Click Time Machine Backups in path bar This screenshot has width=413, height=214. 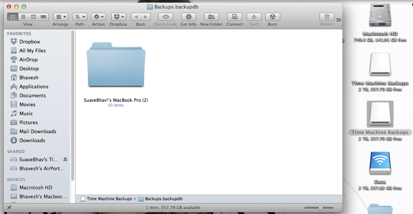tap(106, 199)
